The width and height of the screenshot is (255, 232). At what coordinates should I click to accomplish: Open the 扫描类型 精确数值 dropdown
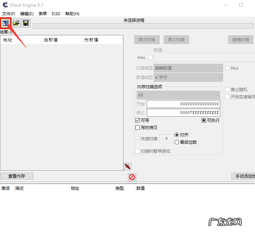click(188, 68)
